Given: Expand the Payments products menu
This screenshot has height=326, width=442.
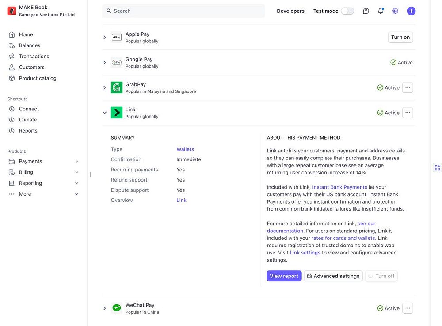Looking at the screenshot, I should coord(76,162).
